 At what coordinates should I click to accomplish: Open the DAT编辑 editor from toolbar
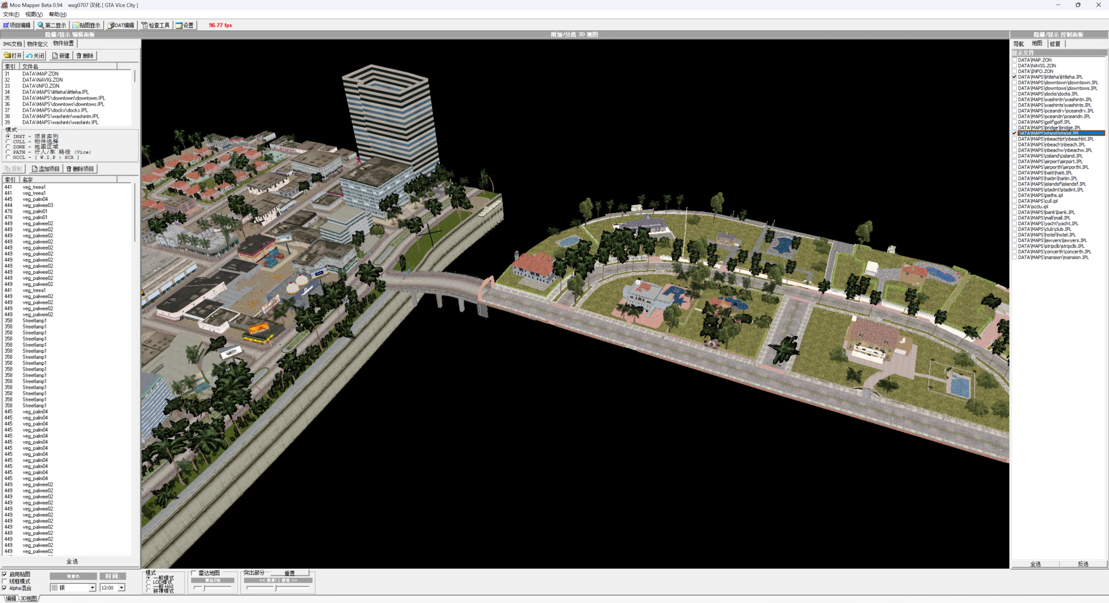(121, 25)
